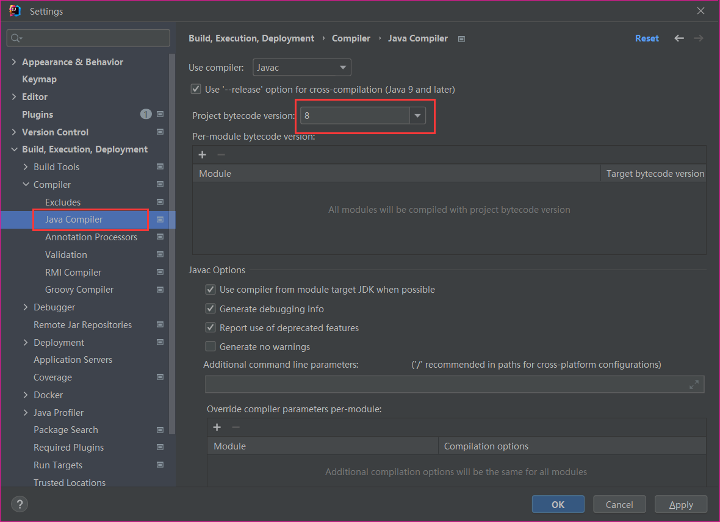
Task: Click the settings tree vertical scrollbar
Action: tap(171, 243)
